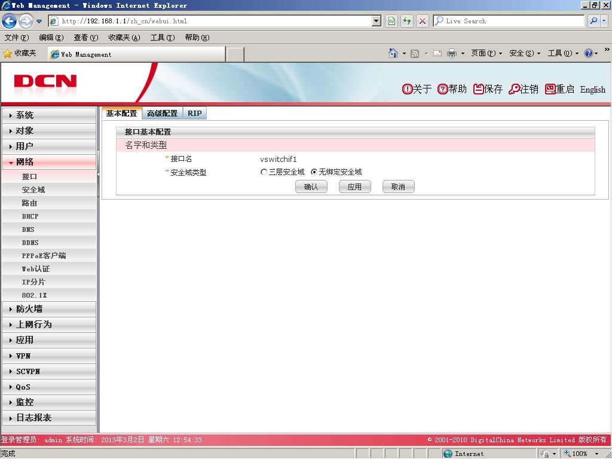The height and width of the screenshot is (459, 612).
Task: Click the browser Back arrow button
Action: point(10,21)
